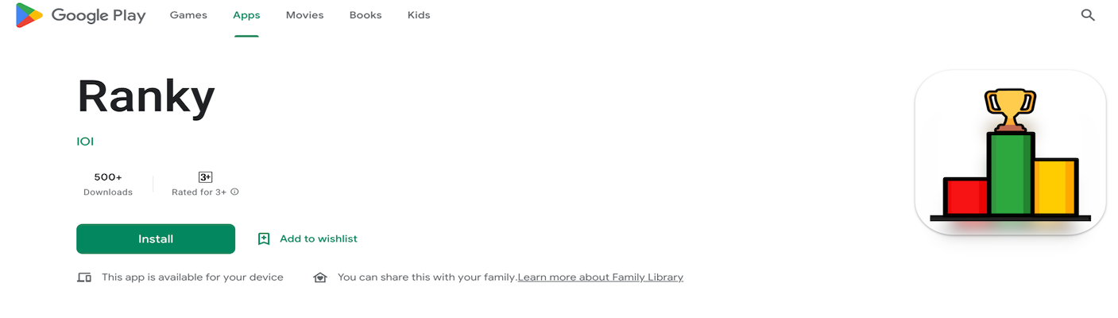
Task: Open the search magnifier icon
Action: coord(1088,15)
